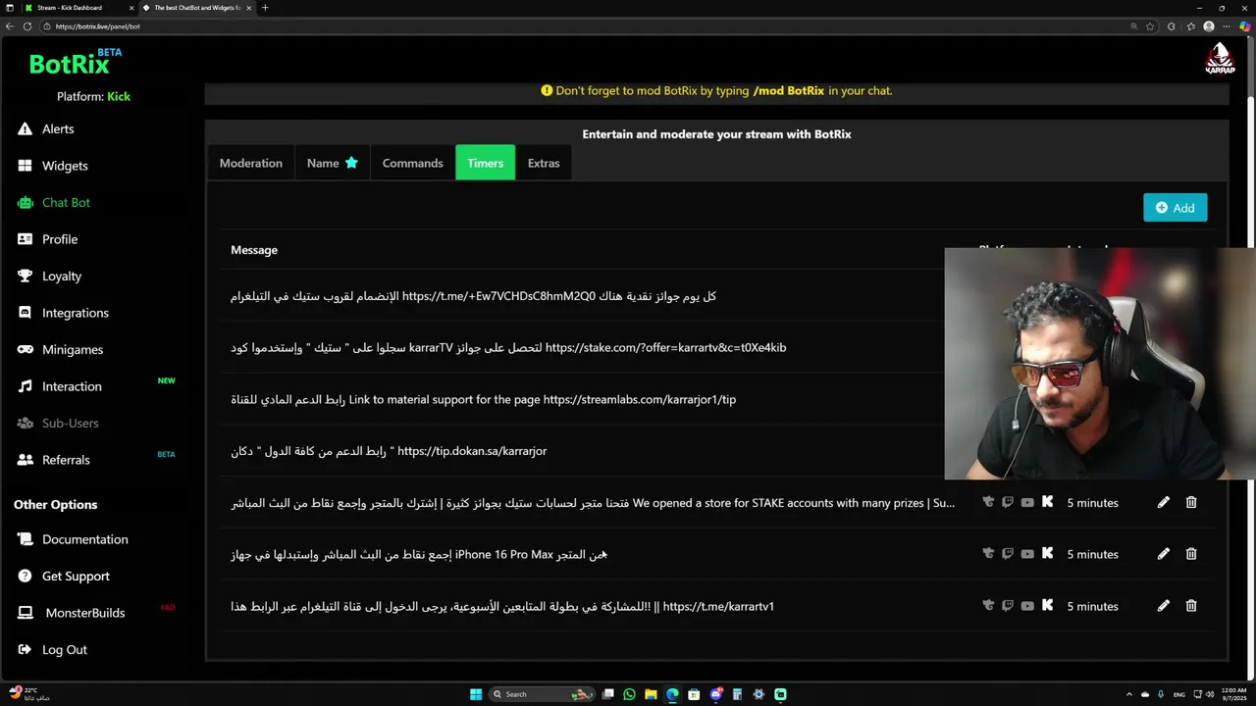Click 5 minutes interval on STAKE store row
1256x706 pixels.
tap(1092, 502)
